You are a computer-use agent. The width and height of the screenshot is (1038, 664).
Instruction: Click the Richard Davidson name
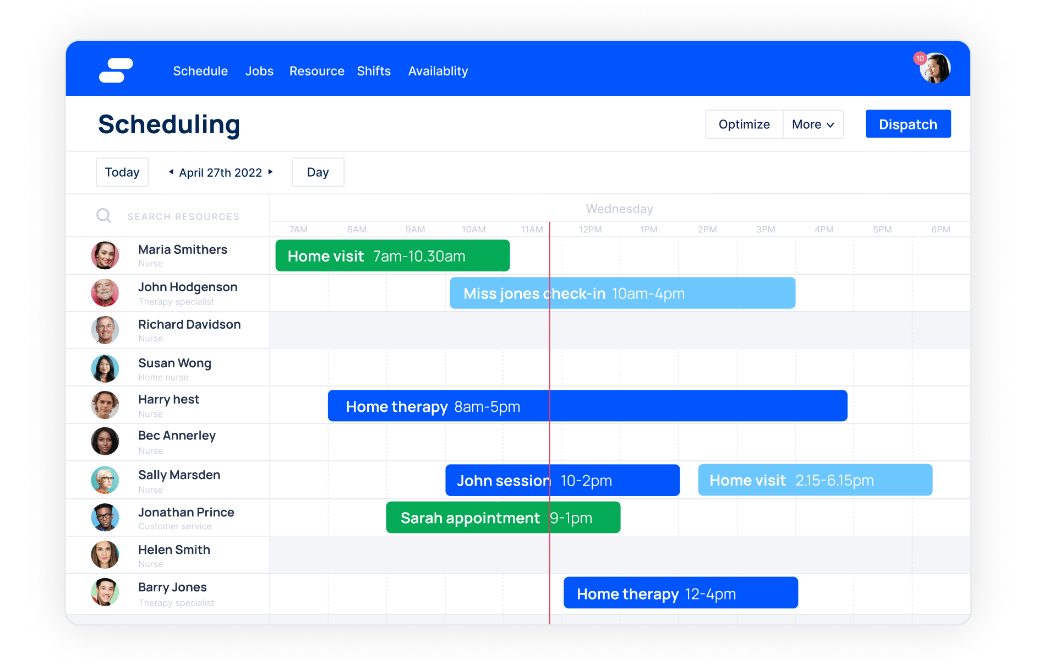189,324
